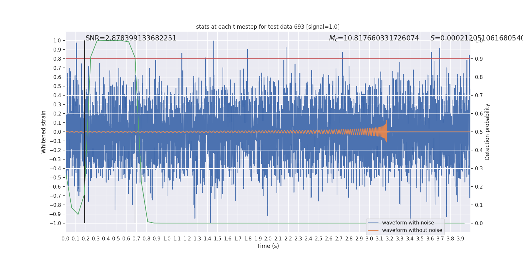The image size is (523, 261).
Task: Click the 0.7 tick on the detection probability axis
Action: coord(479,95)
